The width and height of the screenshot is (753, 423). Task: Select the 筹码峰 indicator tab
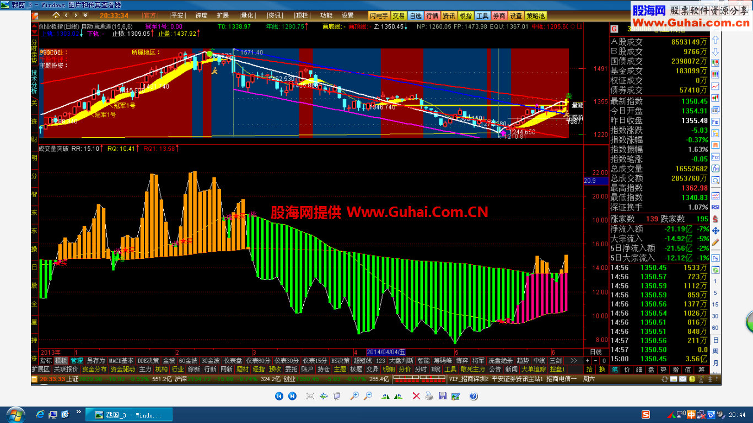click(x=443, y=360)
